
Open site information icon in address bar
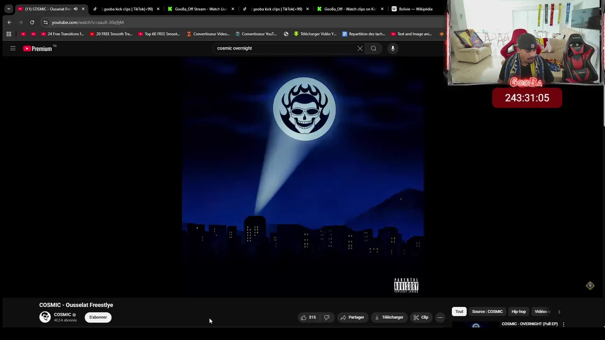point(45,22)
